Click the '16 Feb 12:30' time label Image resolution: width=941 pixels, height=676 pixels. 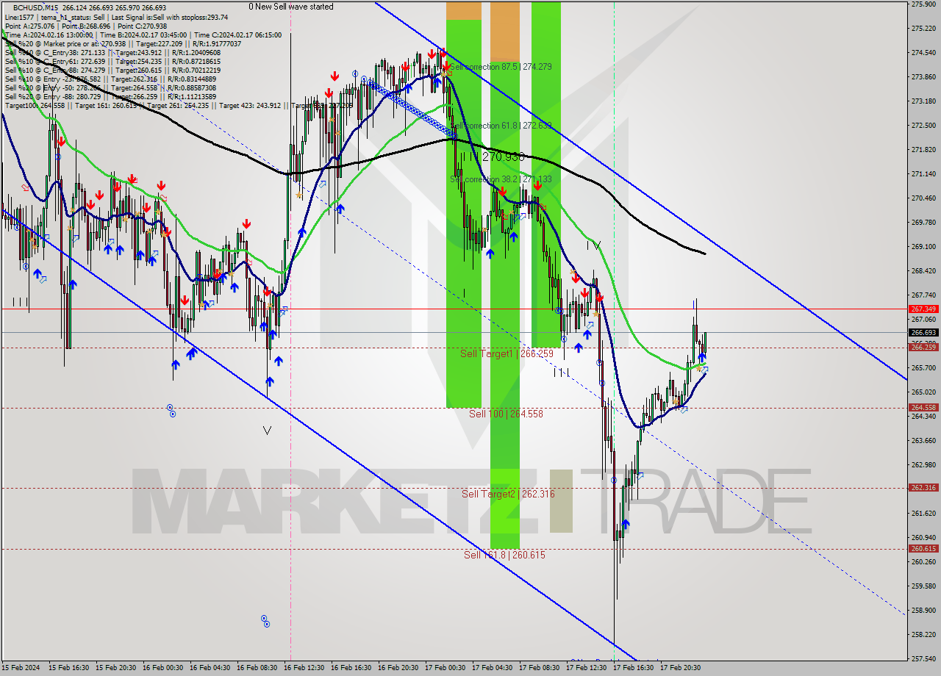tap(304, 668)
